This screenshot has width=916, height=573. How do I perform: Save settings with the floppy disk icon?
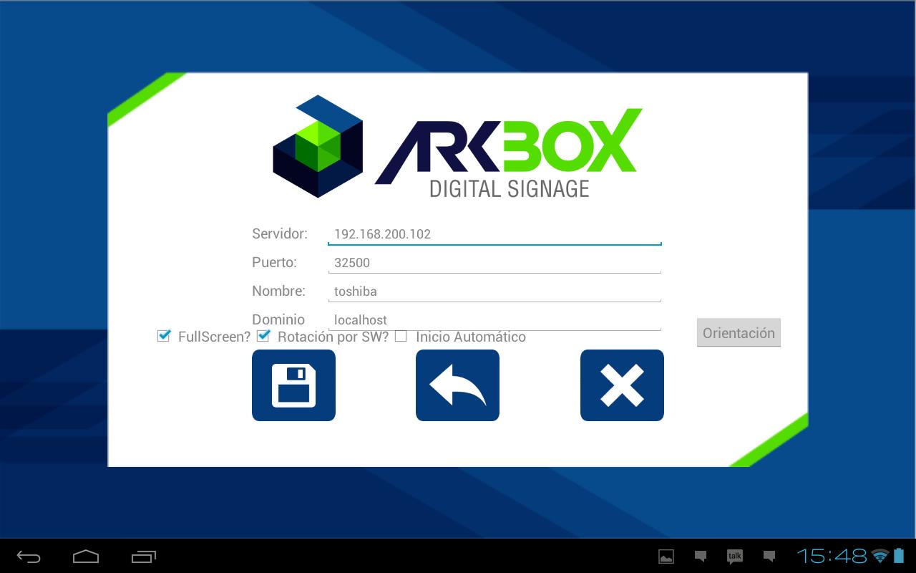293,385
